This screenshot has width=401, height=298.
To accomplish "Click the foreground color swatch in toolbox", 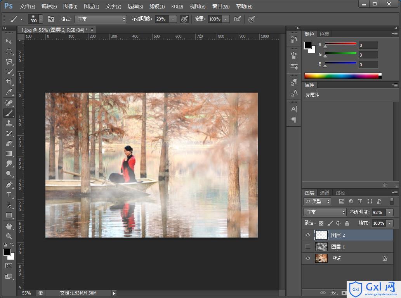I will [x=7, y=252].
